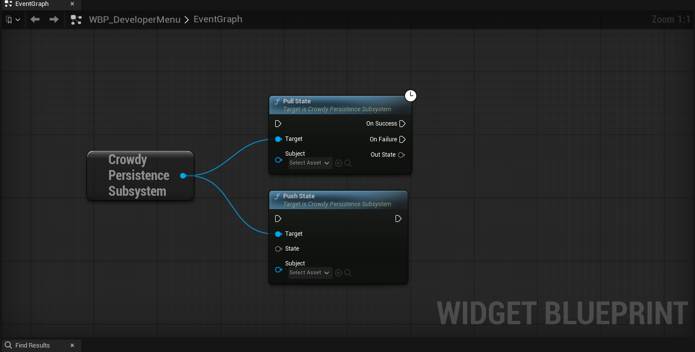Screen dimensions: 695x352
Task: Switch to the EventGraph tab
Action: click(x=32, y=4)
